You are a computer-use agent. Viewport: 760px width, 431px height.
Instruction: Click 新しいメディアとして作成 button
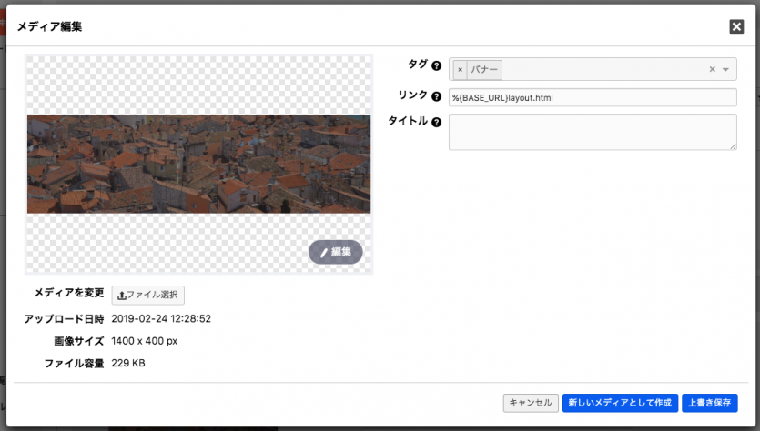[x=619, y=403]
